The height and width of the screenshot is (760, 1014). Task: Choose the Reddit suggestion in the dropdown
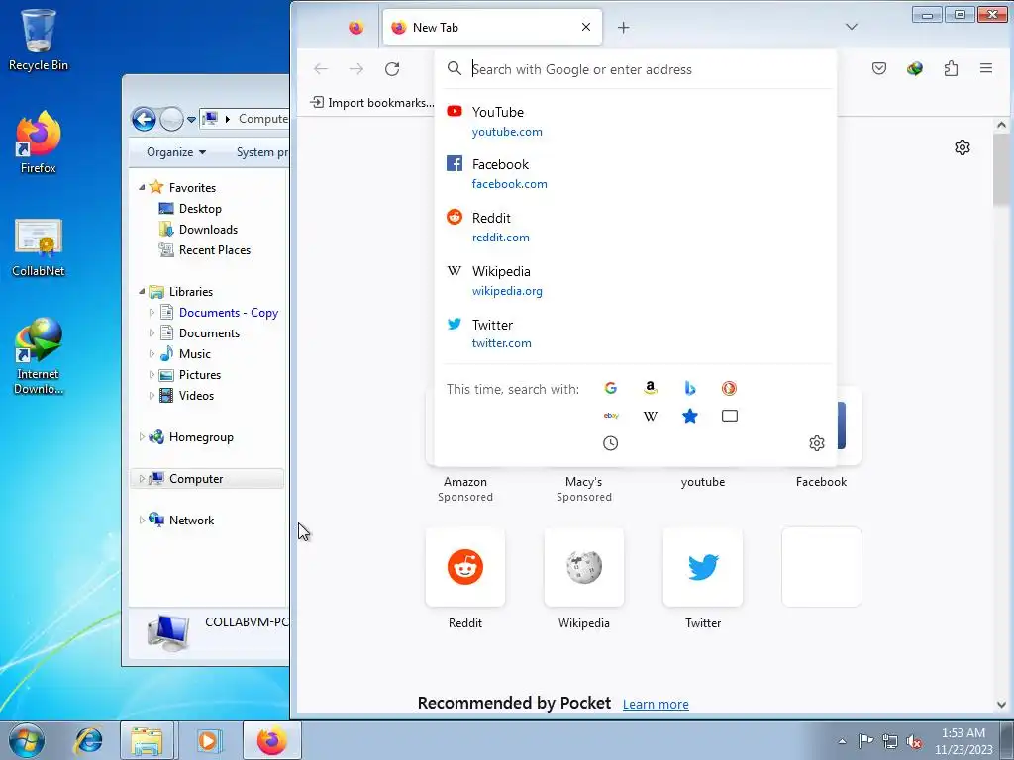point(635,227)
